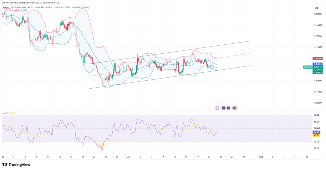Click the Aug label on the time axis
The width and height of the screenshot is (326, 170).
tap(261, 157)
